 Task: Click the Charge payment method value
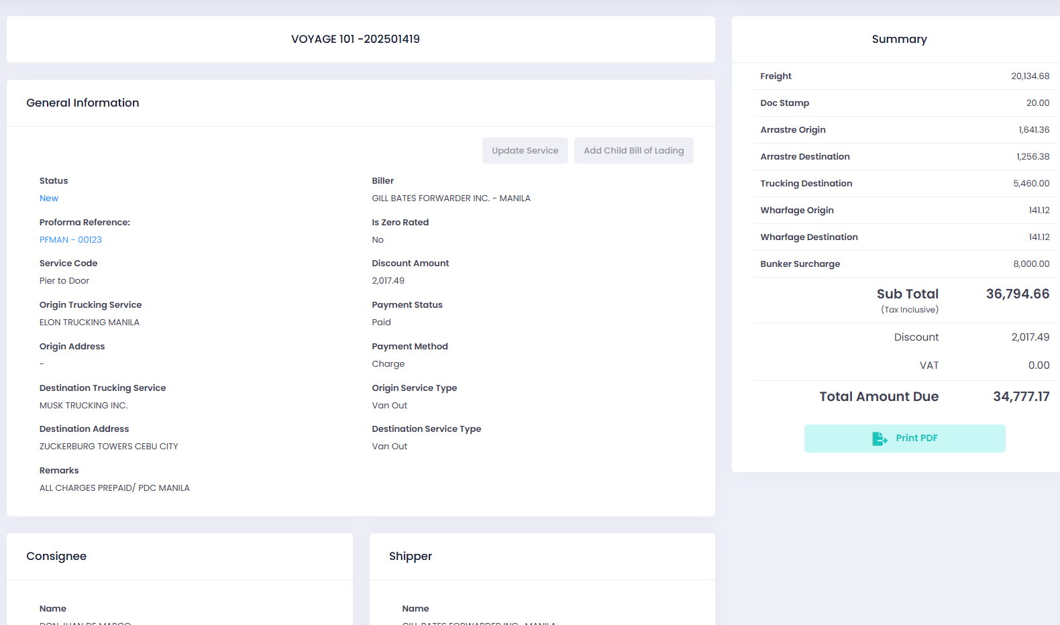coord(388,364)
